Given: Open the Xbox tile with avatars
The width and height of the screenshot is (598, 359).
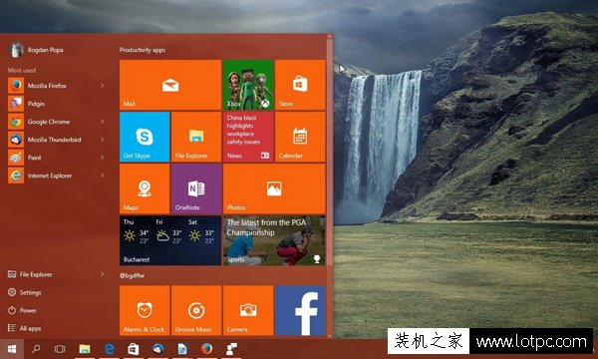Looking at the screenshot, I should [248, 85].
